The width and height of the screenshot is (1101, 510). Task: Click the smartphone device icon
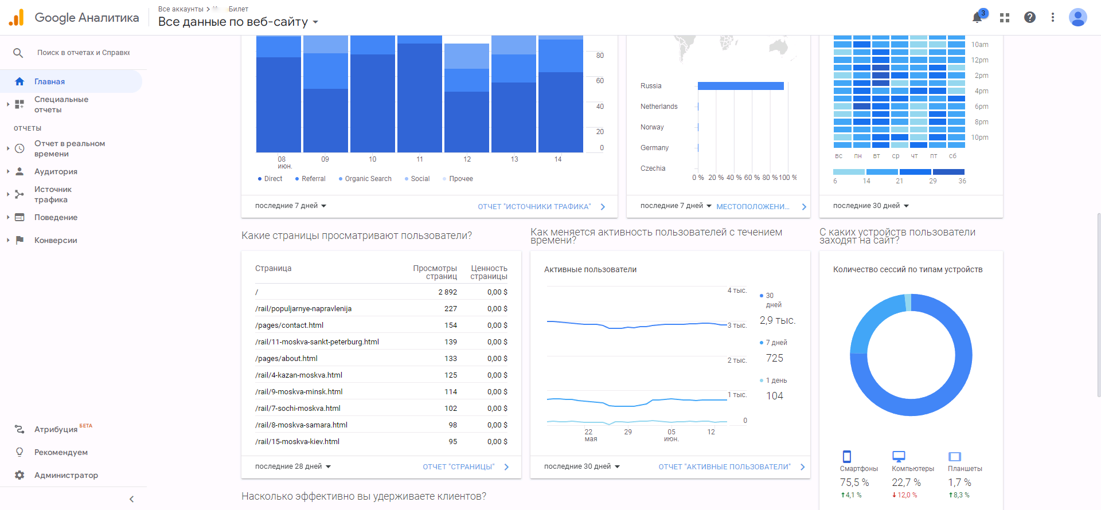(847, 456)
